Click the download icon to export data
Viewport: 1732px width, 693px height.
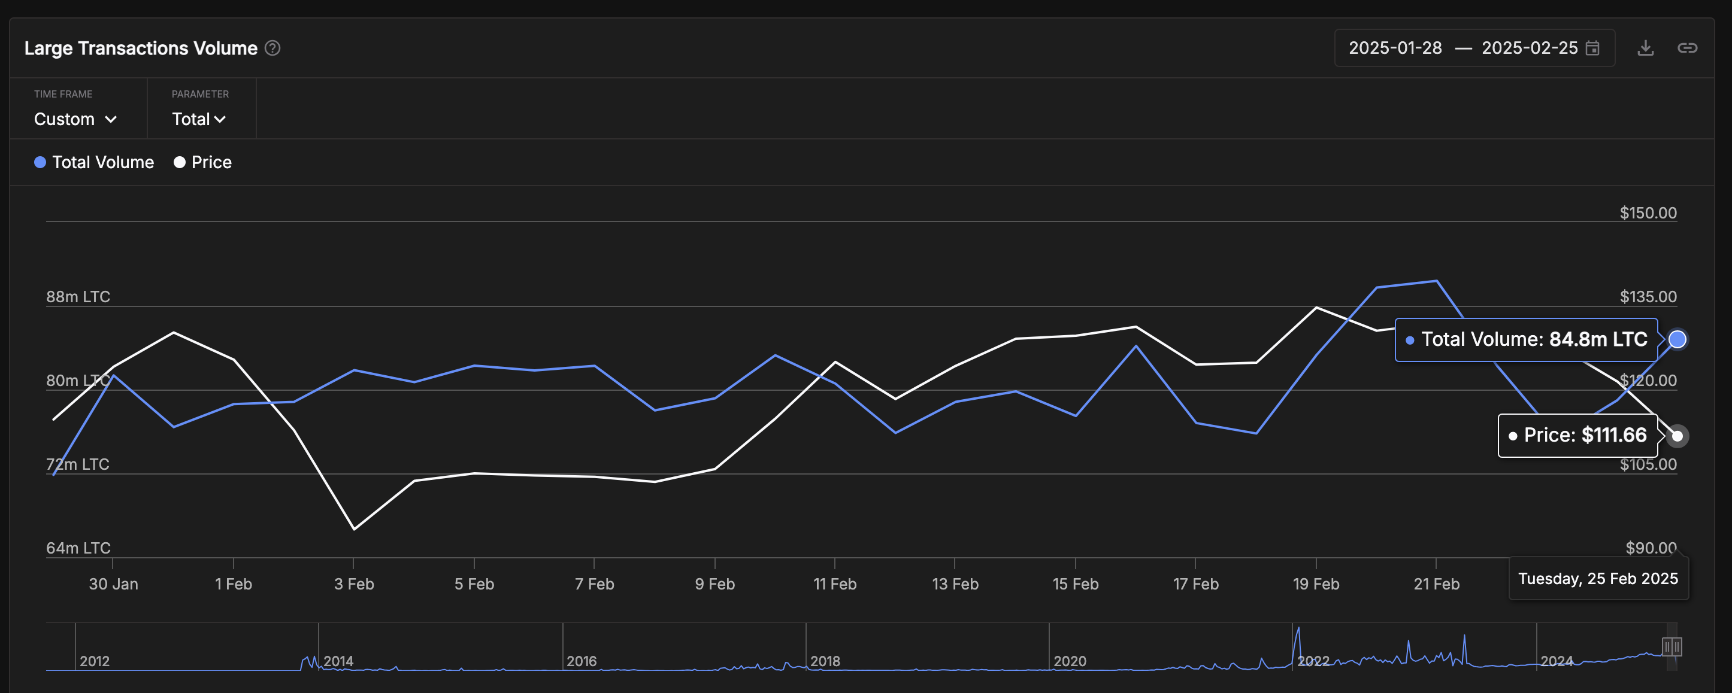click(x=1645, y=48)
